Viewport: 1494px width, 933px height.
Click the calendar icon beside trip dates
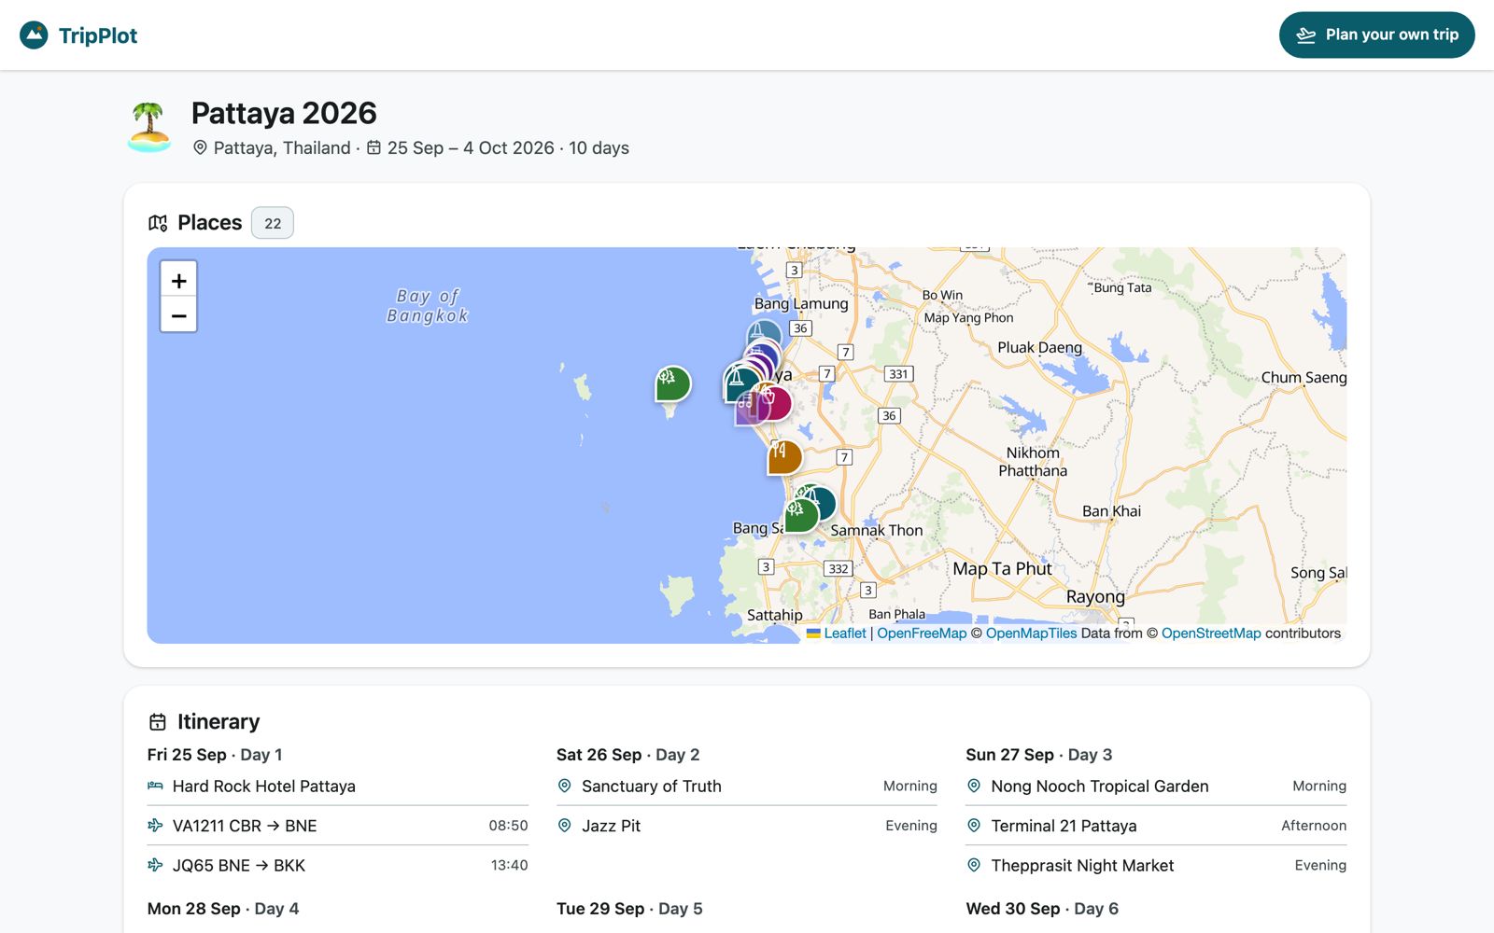pyautogui.click(x=373, y=147)
